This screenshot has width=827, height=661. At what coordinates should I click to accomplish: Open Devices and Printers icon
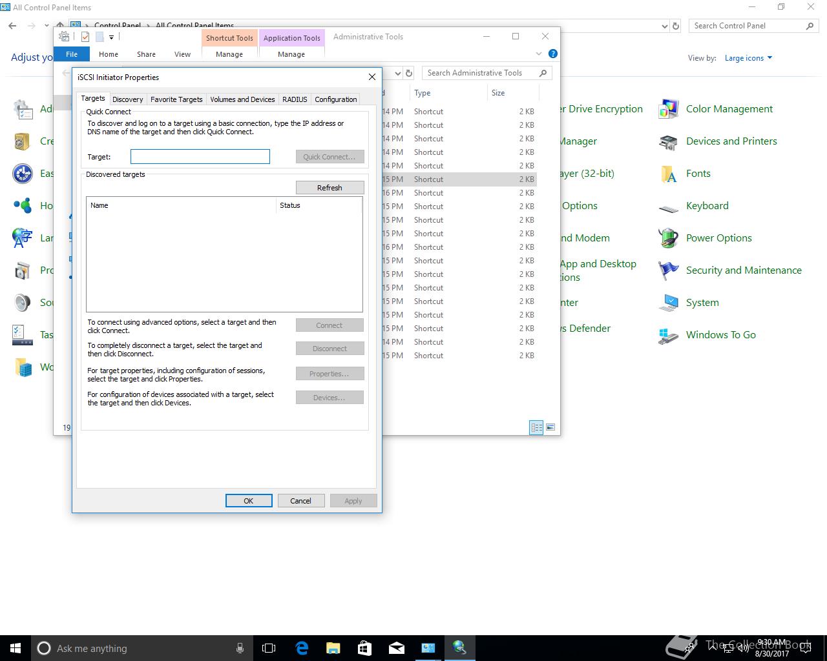point(668,141)
